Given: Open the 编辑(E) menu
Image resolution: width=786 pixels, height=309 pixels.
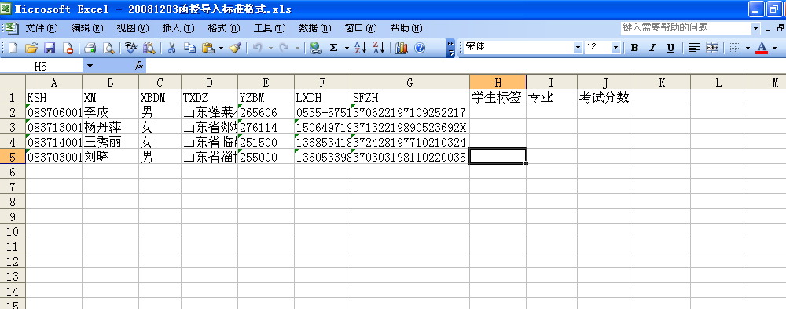Looking at the screenshot, I should click(x=87, y=28).
